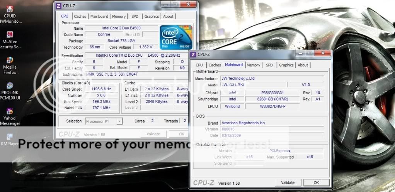Open the Memory tab in the front CPU-Z window
Screen dimensions: 395x192
254,65
